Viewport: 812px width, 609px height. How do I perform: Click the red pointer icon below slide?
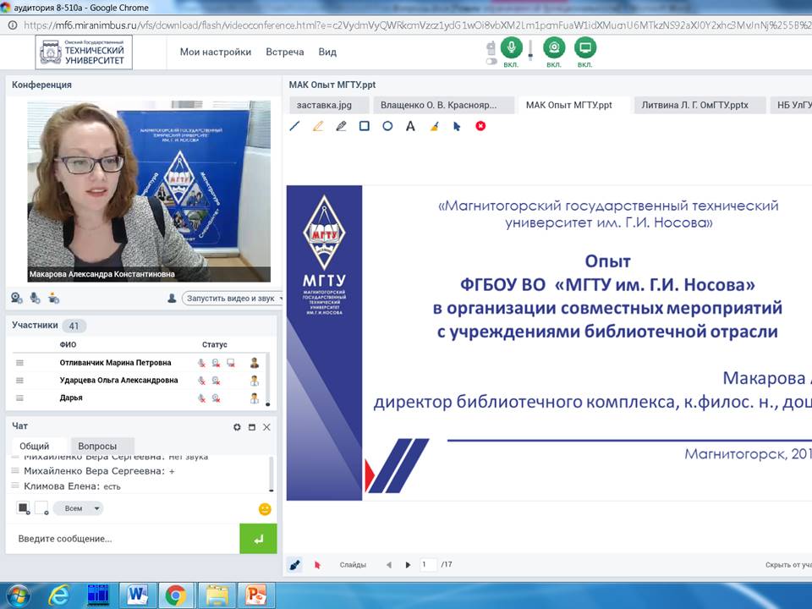point(317,565)
